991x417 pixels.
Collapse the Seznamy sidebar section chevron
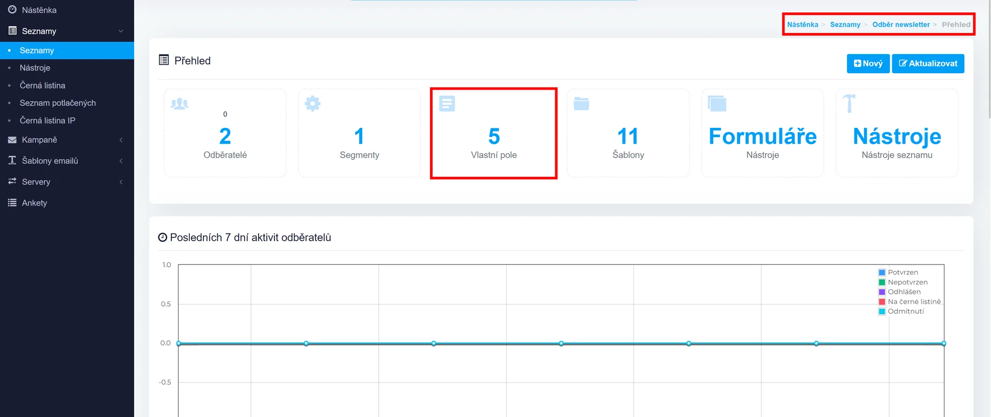[x=121, y=31]
